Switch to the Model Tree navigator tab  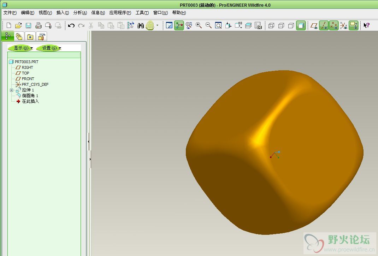(7, 36)
